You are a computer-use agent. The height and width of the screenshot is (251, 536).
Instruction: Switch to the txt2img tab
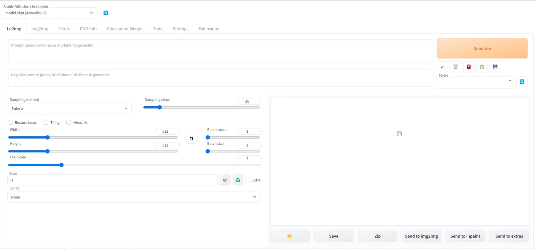point(14,29)
